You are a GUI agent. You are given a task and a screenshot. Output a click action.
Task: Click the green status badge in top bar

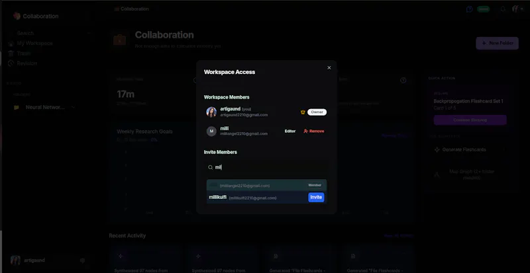484,9
